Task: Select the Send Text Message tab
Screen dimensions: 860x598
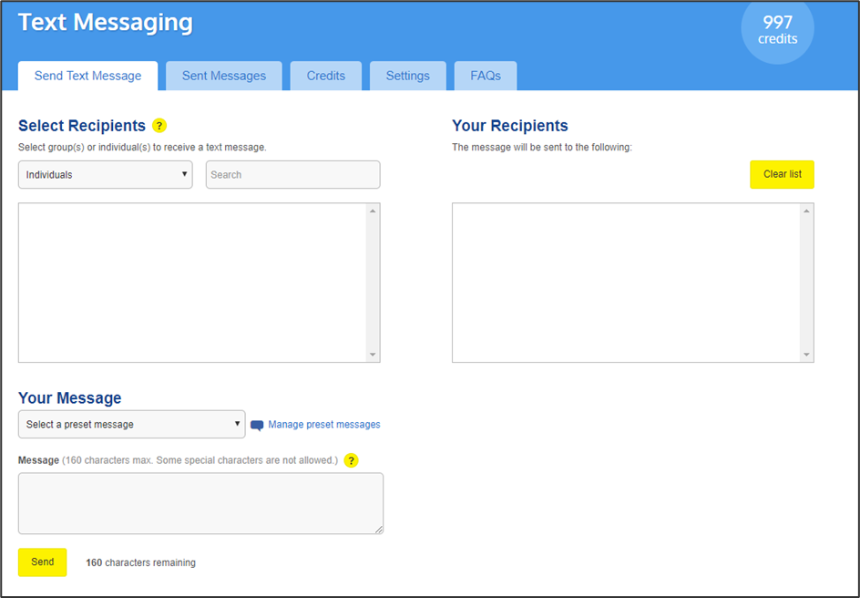Action: [x=87, y=76]
